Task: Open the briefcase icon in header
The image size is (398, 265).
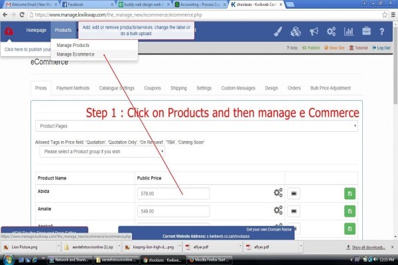Action: tap(366, 31)
